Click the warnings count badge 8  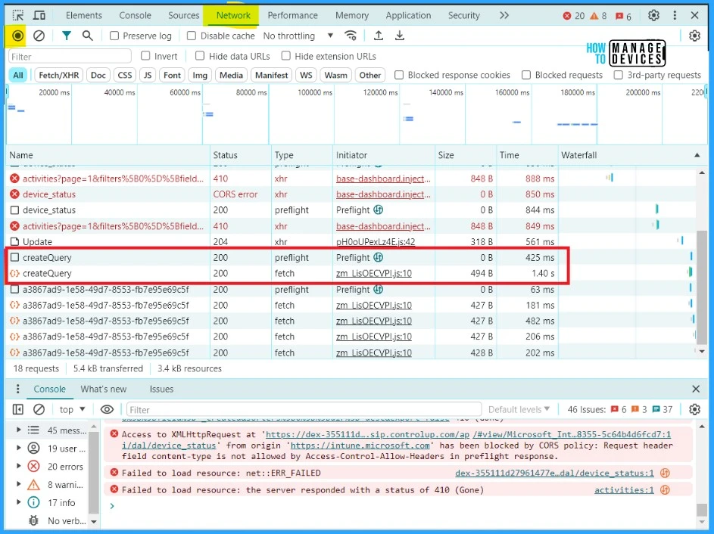598,16
